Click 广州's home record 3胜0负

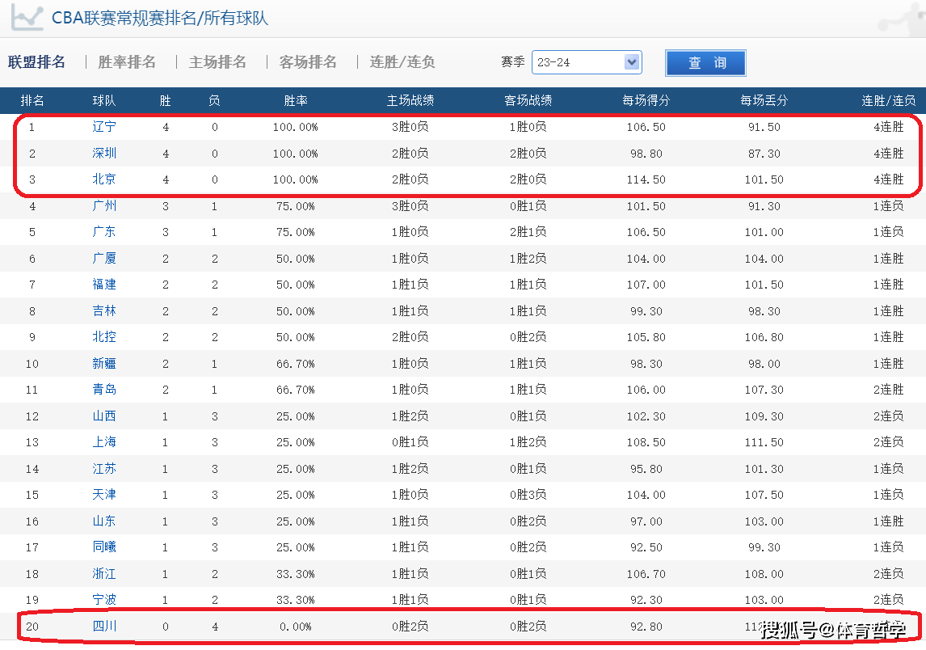tap(410, 205)
